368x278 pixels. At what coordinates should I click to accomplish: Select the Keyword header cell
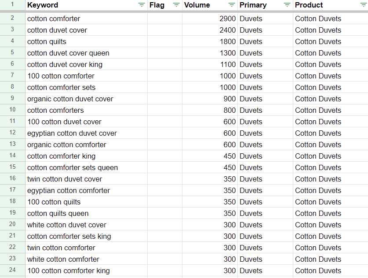point(86,5)
